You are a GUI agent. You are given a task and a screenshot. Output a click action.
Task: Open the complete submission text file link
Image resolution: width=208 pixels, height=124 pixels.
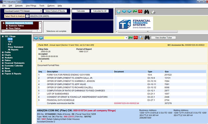(x=126, y=103)
